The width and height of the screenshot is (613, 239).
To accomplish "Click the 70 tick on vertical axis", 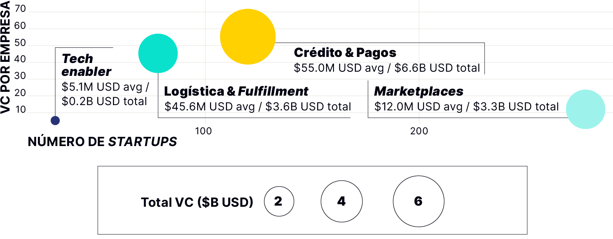I will pyautogui.click(x=20, y=9).
